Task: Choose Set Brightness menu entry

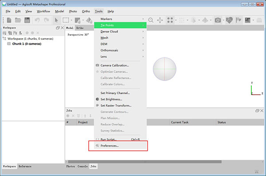Action: [x=120, y=99]
